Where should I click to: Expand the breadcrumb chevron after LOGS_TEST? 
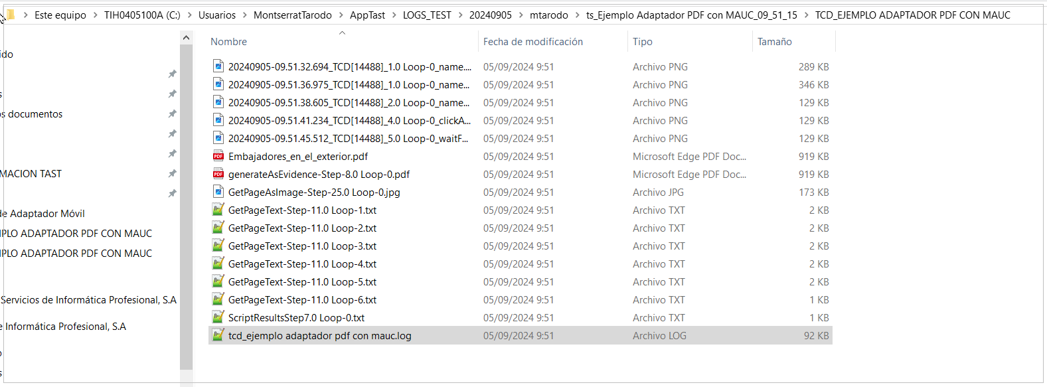[460, 15]
